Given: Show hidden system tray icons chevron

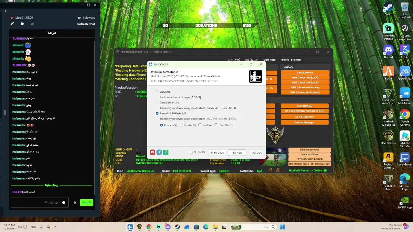Looking at the screenshot, I should tap(55, 227).
